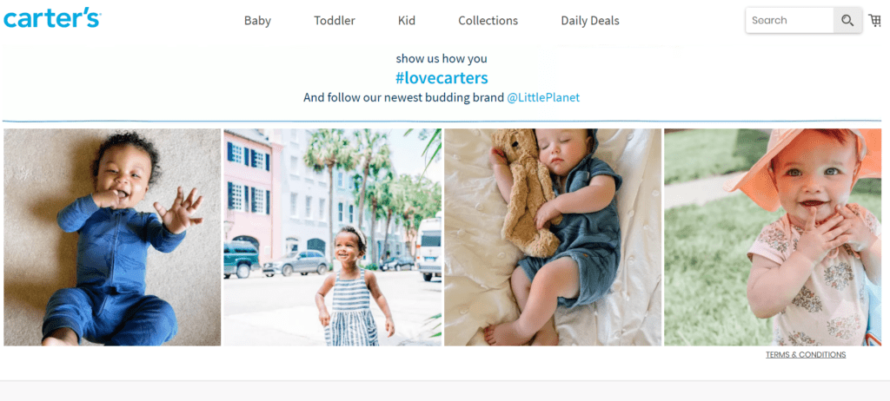Open the photo of girl in striped dress
This screenshot has height=401, width=890.
pyautogui.click(x=332, y=237)
